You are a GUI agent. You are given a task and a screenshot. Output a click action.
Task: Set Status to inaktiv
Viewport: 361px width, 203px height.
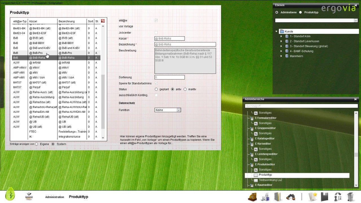click(x=185, y=89)
